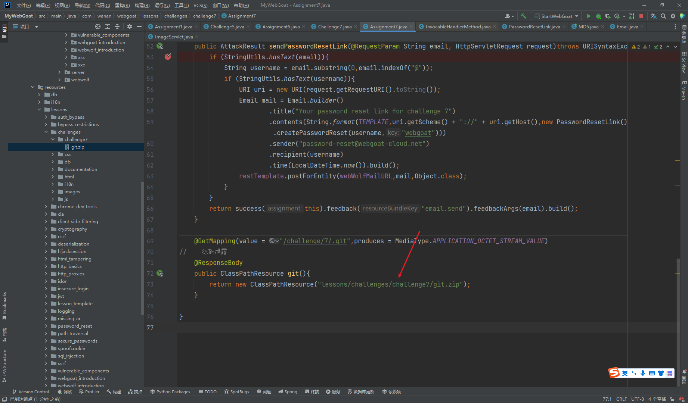The image size is (688, 403).
Task: Click the project tree vertical scrollbar
Action: (x=142, y=248)
